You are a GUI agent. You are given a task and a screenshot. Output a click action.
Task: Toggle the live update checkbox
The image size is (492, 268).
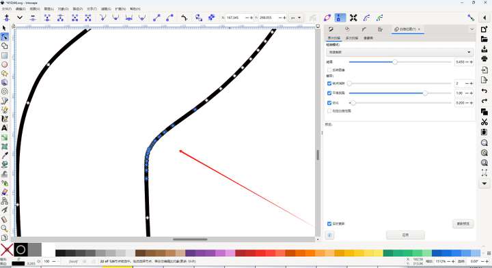[329, 224]
